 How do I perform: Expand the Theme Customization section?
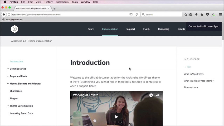pos(8,106)
